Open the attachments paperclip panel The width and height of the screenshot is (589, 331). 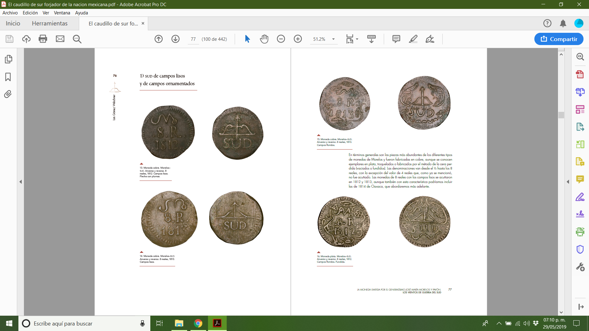point(8,94)
